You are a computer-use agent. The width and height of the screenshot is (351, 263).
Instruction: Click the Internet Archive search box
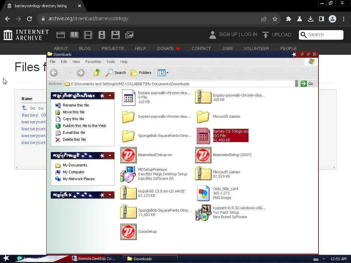pos(321,35)
